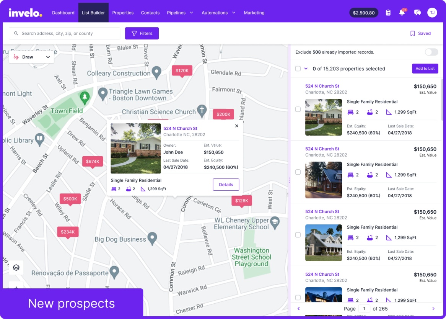
Task: Expand the Draw tool dropdown
Action: [x=47, y=57]
